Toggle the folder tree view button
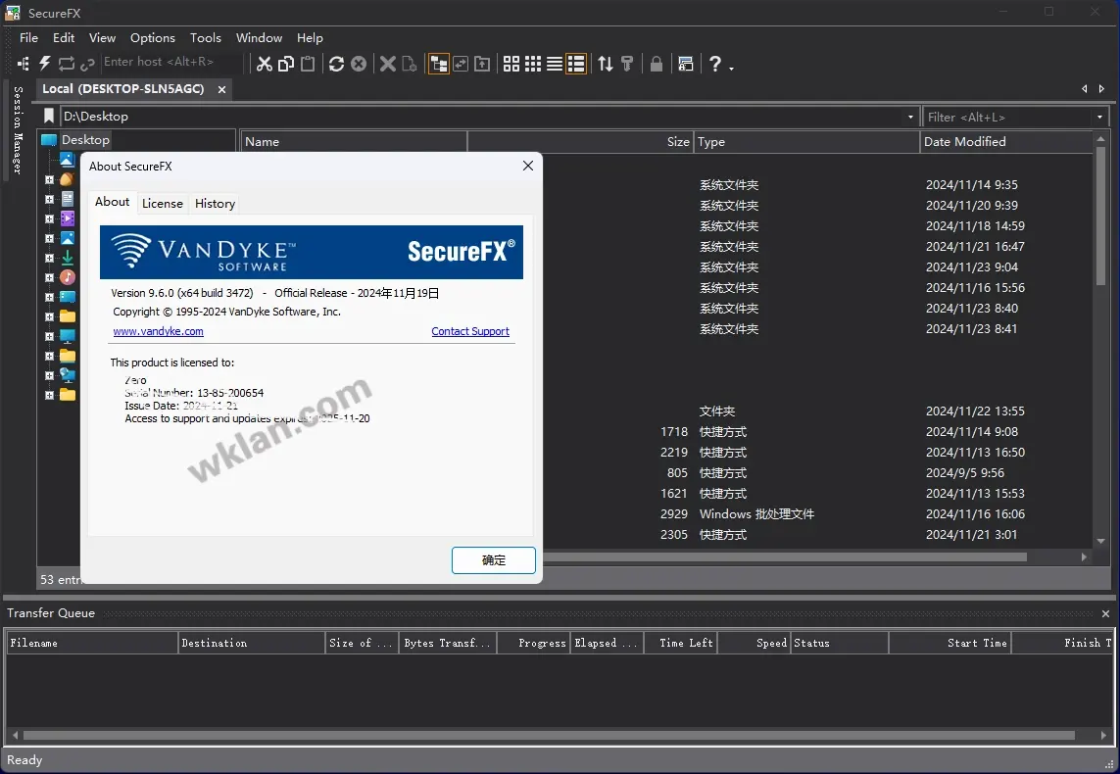 [x=439, y=64]
